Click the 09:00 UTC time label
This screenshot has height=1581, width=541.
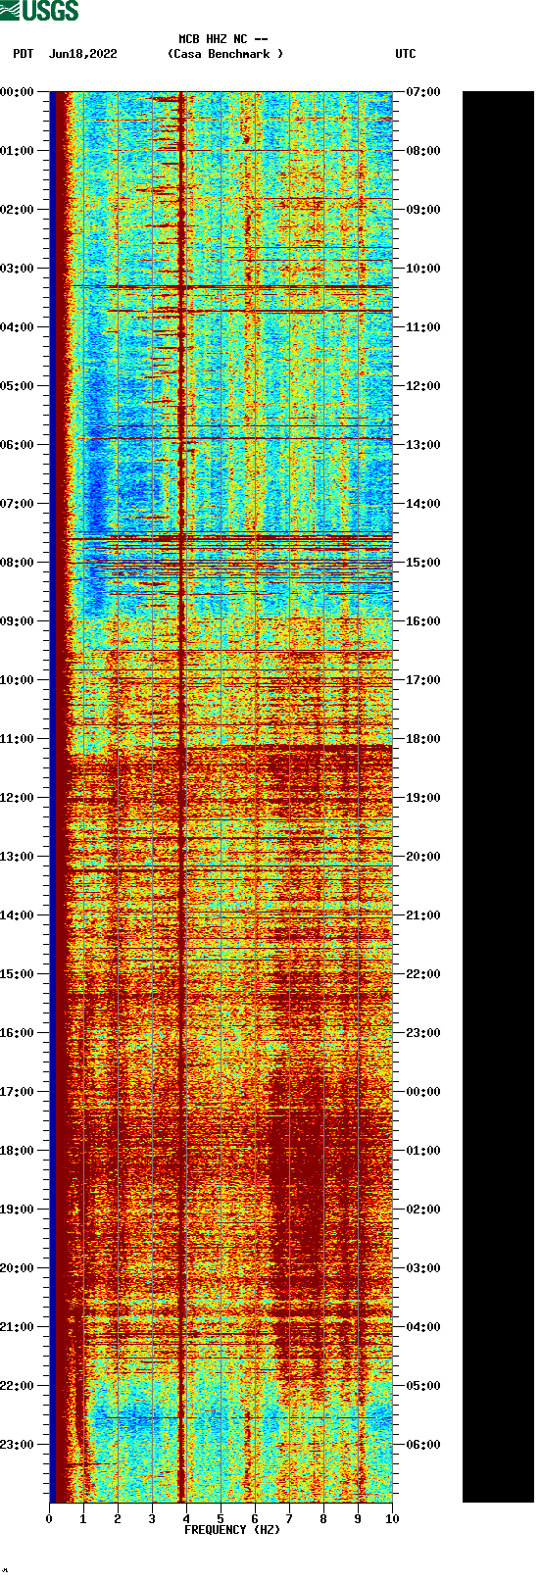tap(423, 210)
